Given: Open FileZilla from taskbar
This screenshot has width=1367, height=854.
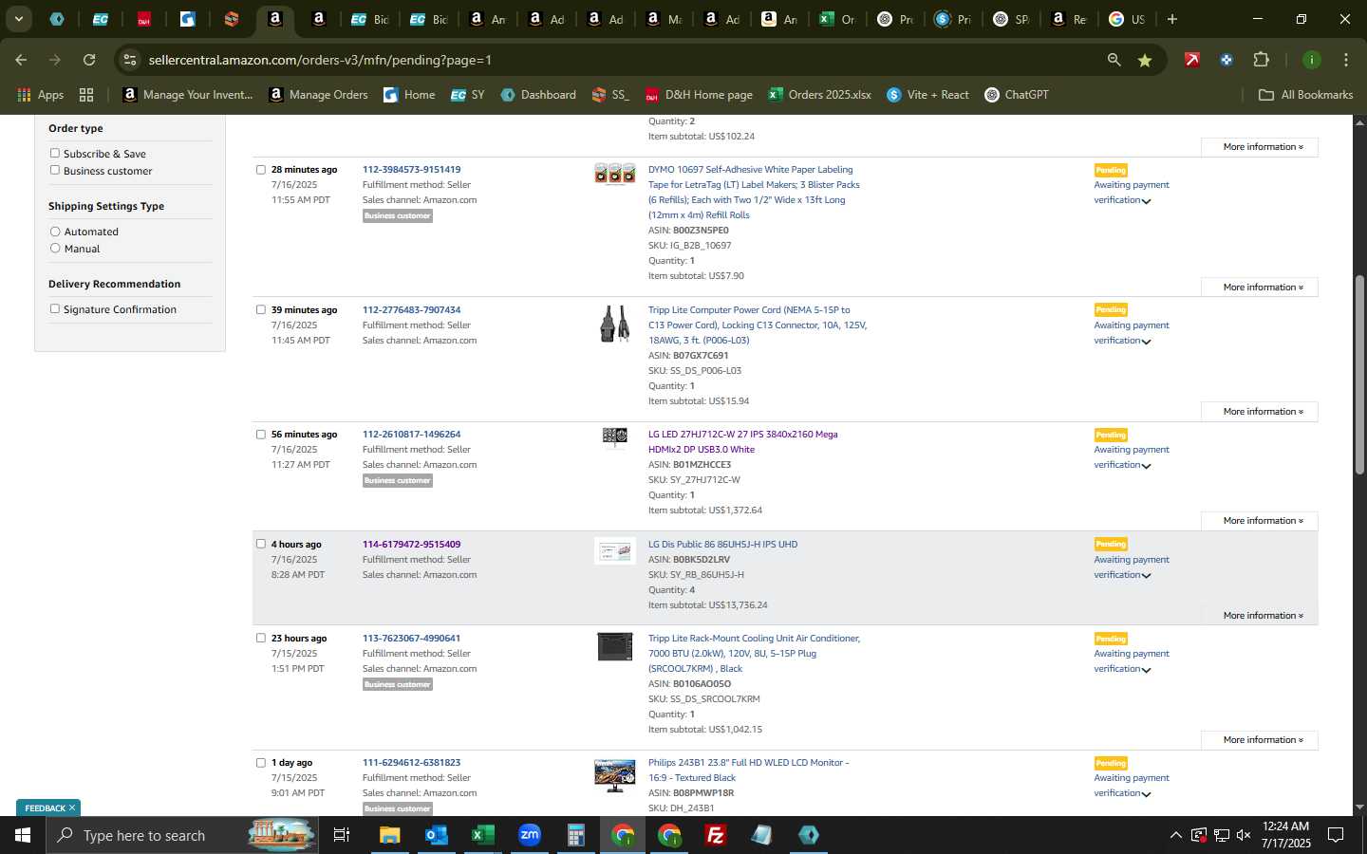Looking at the screenshot, I should click(x=716, y=835).
